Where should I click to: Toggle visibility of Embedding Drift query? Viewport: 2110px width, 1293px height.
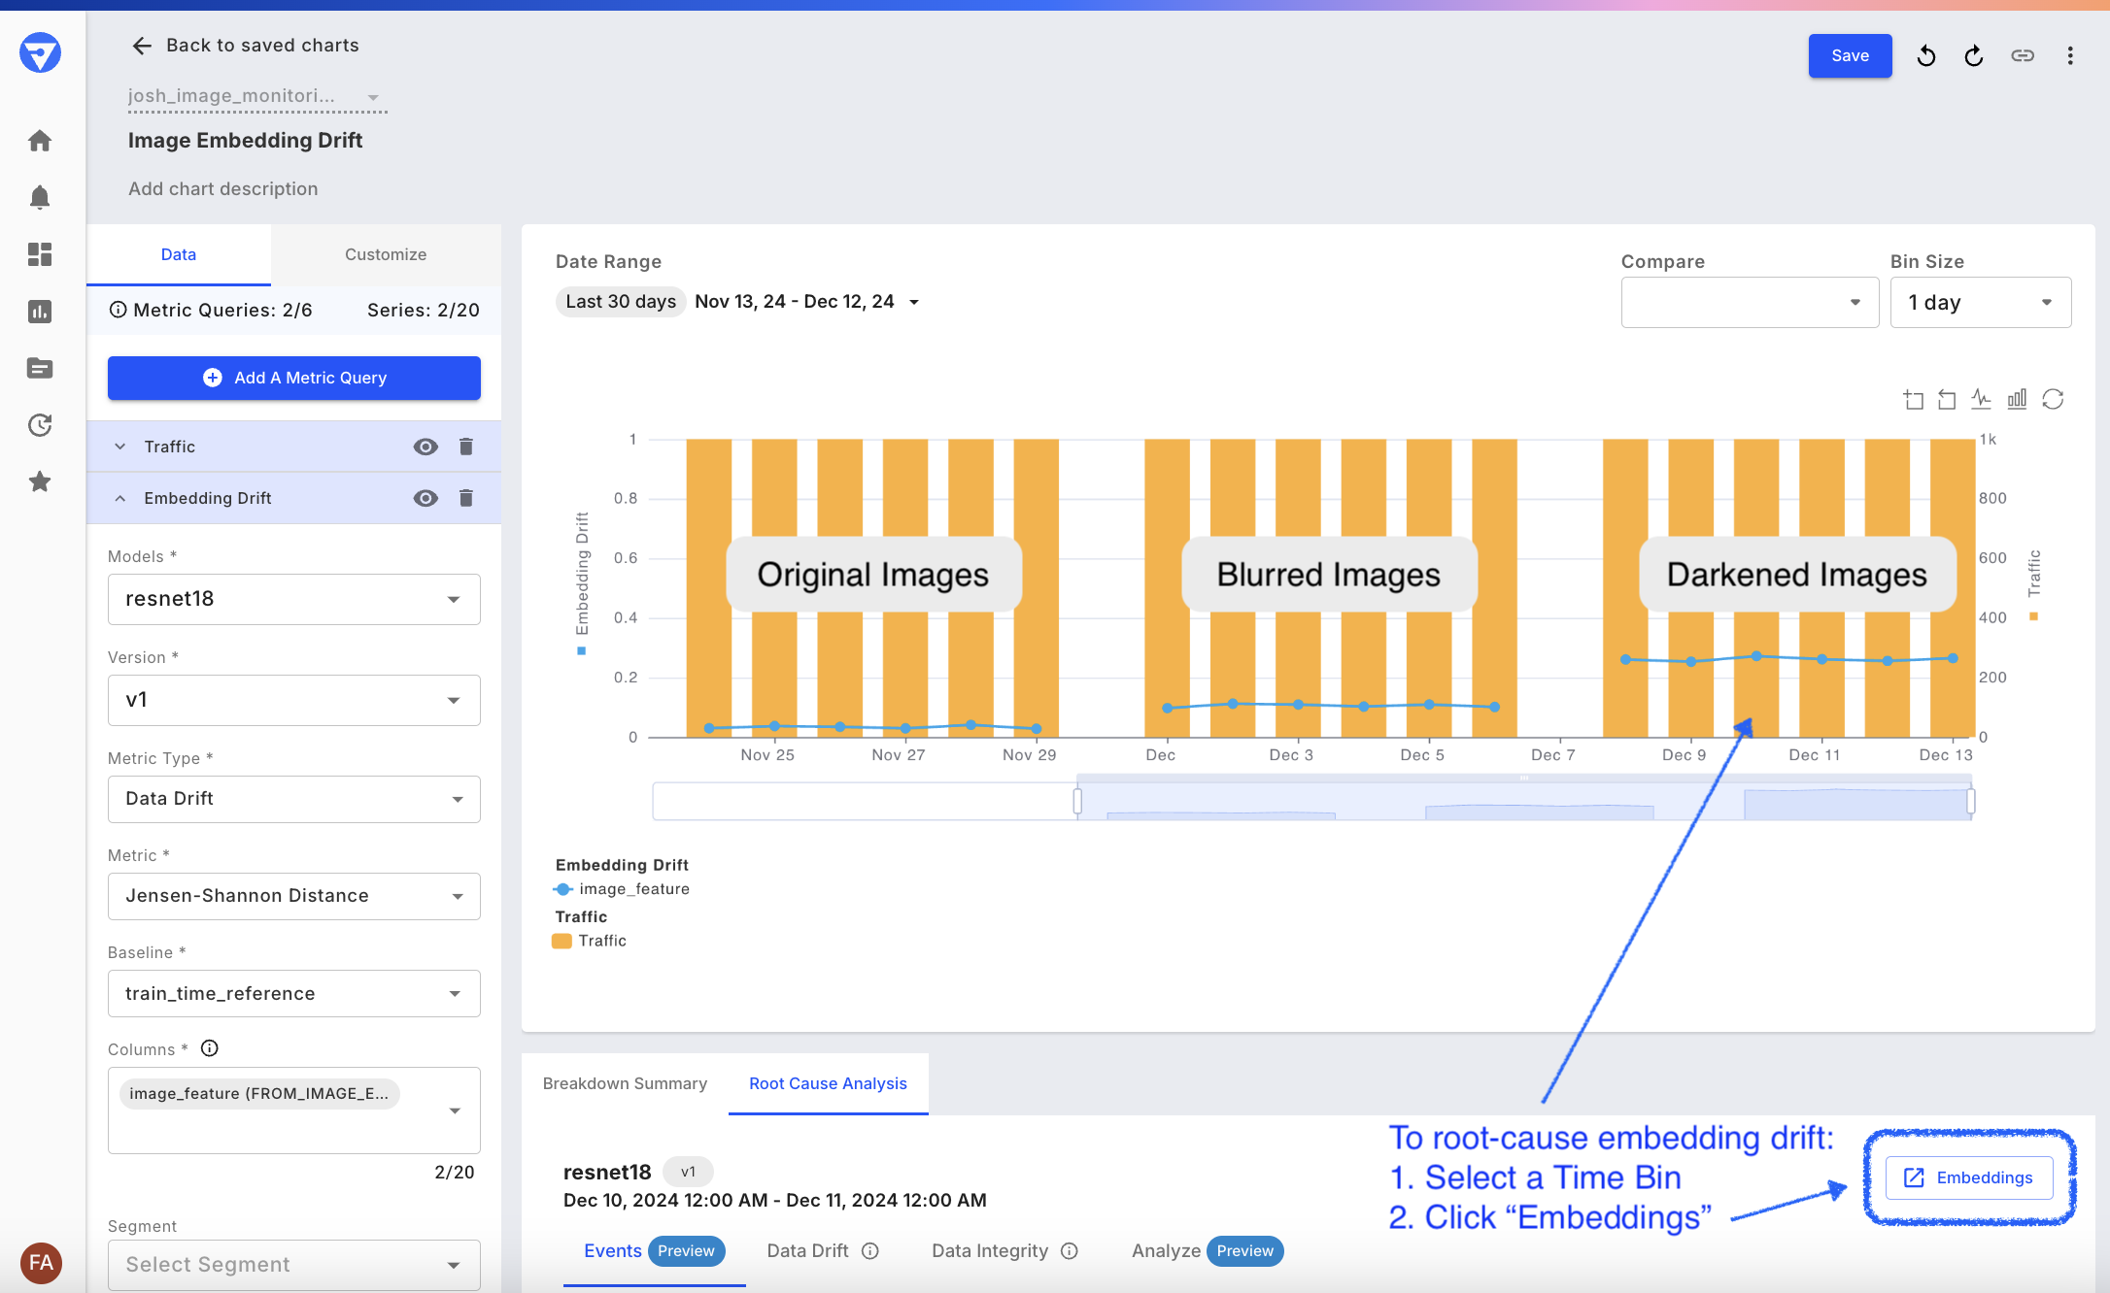pos(425,498)
